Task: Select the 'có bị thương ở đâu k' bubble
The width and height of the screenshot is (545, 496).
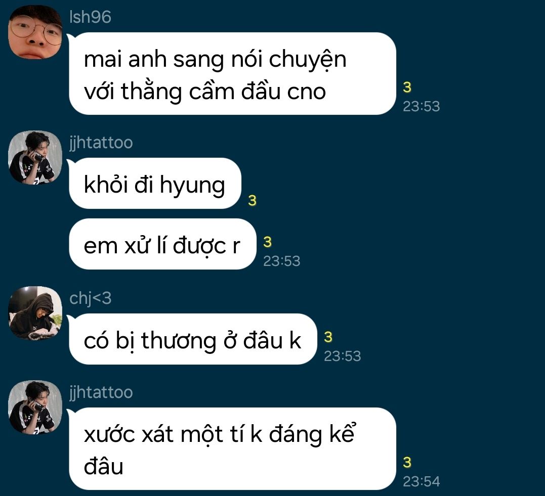Action: click(x=193, y=339)
